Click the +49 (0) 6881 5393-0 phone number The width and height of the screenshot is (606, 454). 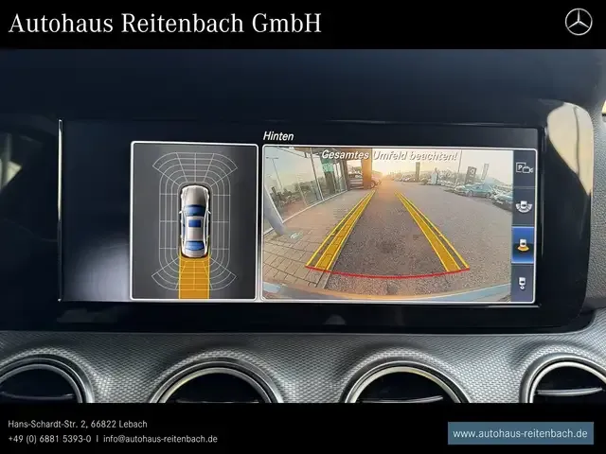click(50, 439)
